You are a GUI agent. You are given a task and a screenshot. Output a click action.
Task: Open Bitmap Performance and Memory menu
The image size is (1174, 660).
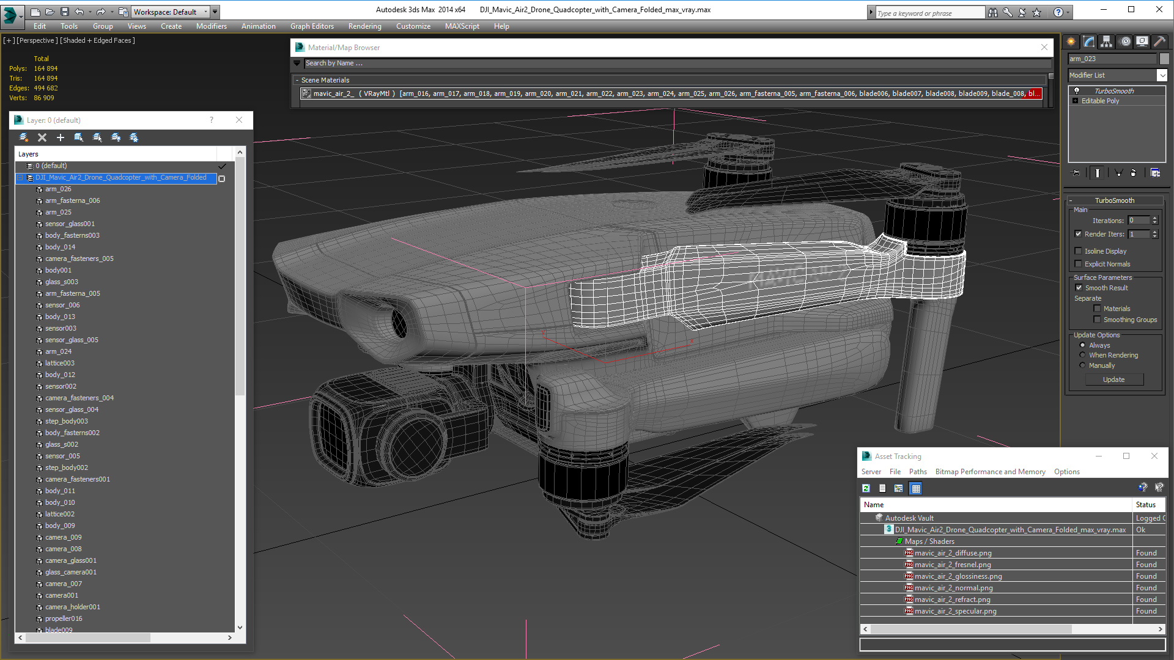coord(990,472)
